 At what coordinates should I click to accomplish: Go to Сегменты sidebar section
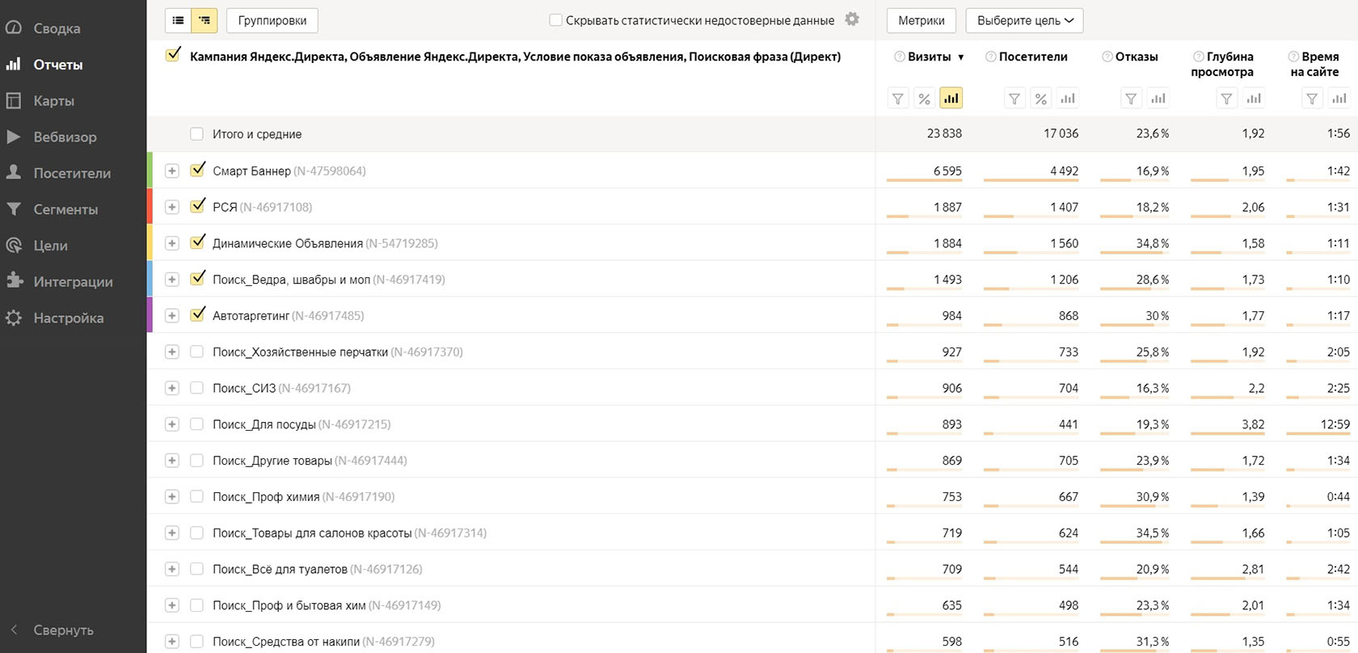[x=65, y=209]
